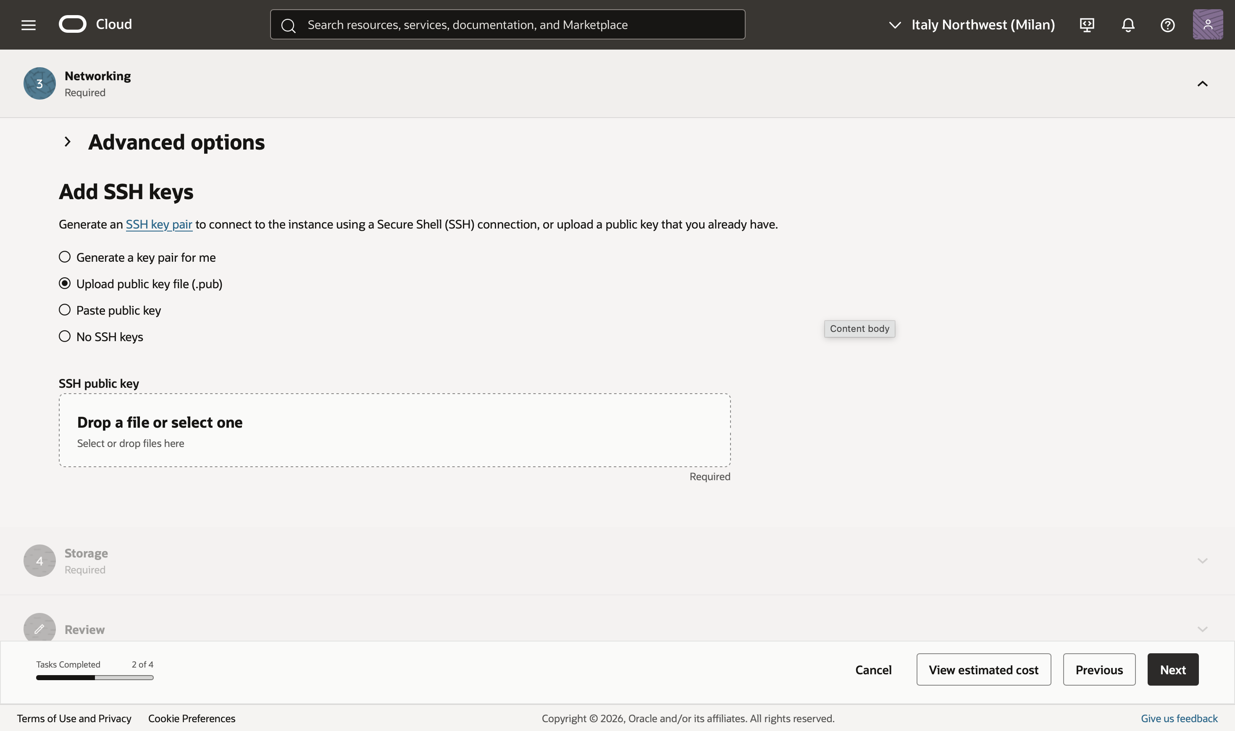Click the Tasks Completed progress bar

pyautogui.click(x=95, y=678)
